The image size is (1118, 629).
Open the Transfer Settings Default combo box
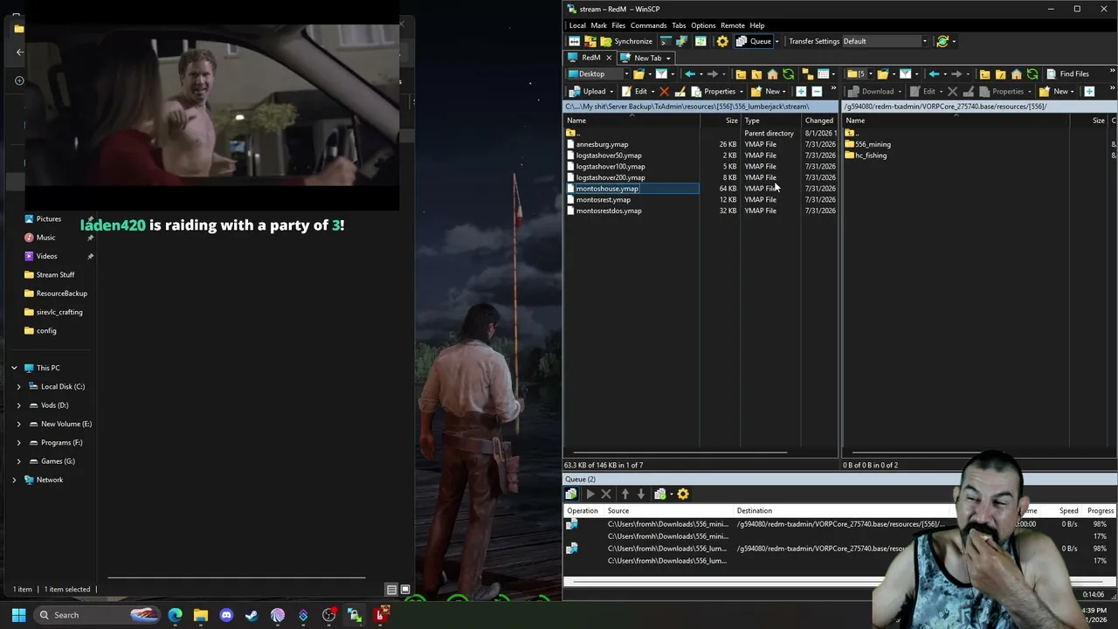tap(885, 41)
